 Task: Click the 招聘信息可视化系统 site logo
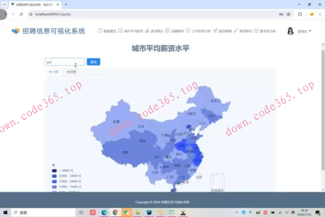pyautogui.click(x=48, y=31)
